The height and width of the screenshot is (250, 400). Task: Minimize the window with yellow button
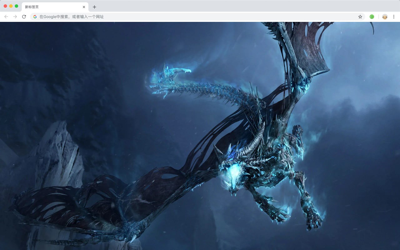tap(11, 6)
